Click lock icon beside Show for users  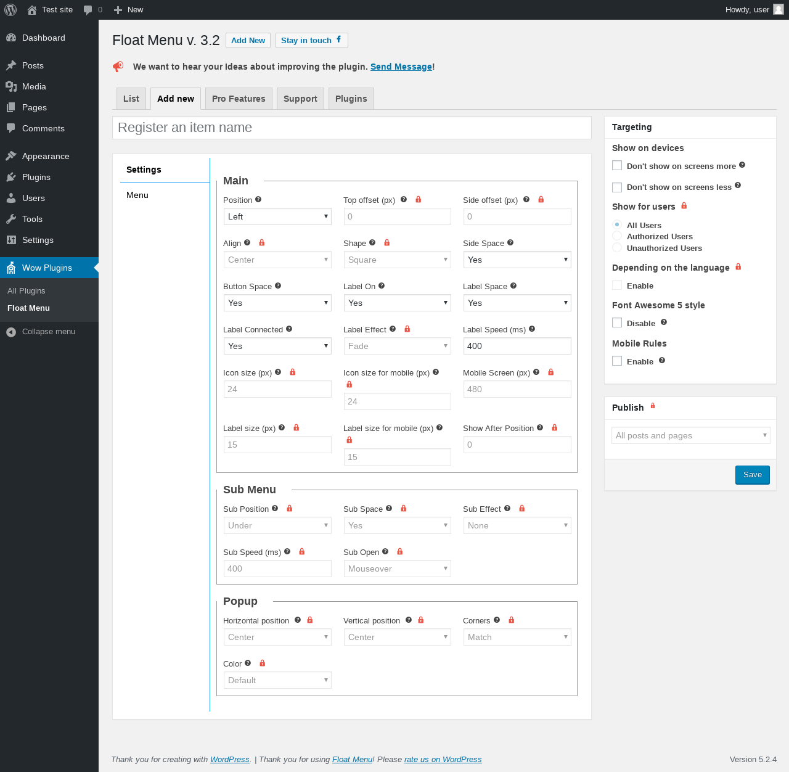(684, 205)
